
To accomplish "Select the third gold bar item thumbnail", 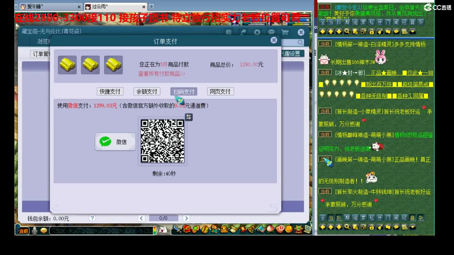I will point(113,65).
